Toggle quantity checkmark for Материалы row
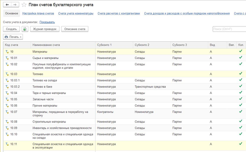 tap(240, 51)
